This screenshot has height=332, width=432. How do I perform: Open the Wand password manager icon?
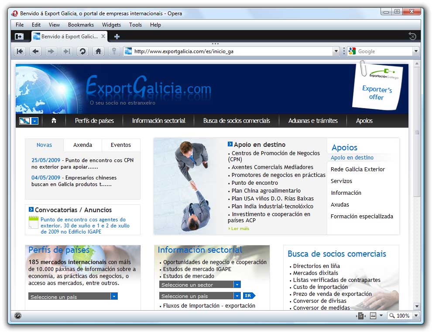point(114,51)
